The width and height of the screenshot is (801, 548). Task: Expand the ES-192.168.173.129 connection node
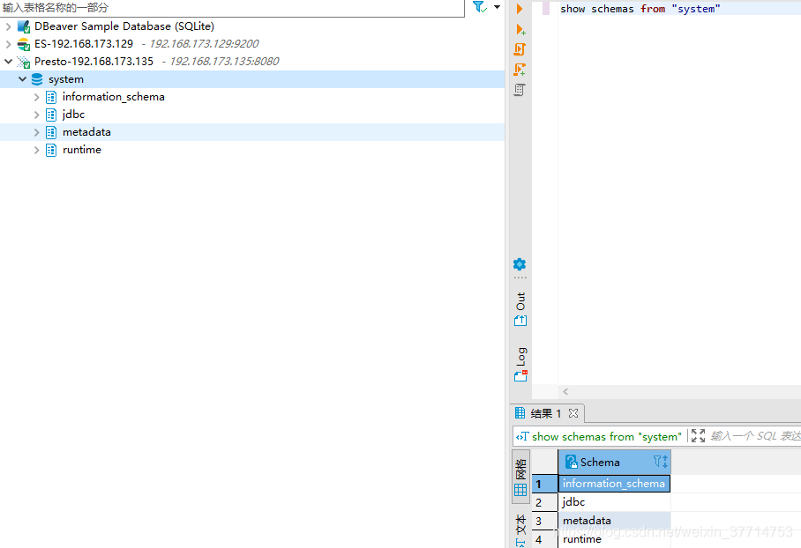[x=8, y=44]
